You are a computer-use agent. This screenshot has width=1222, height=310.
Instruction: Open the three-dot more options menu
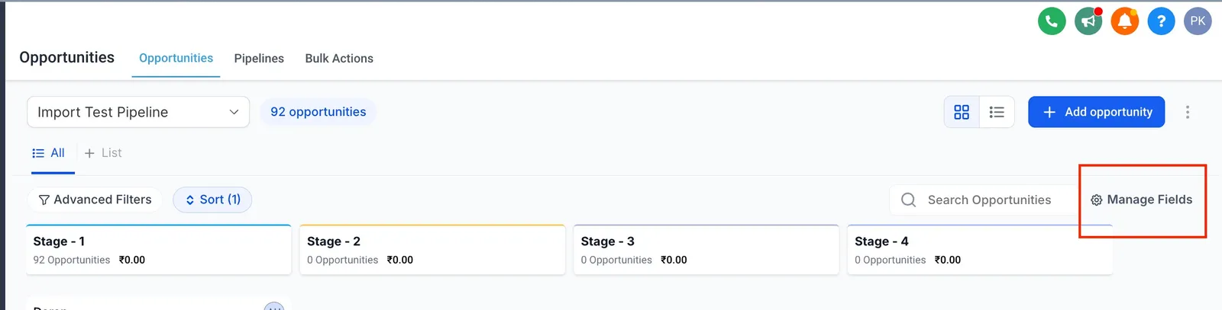pos(1187,112)
